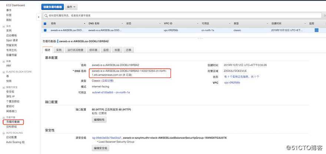Open Spot 请求 in the sidebar
The width and height of the screenshot is (326, 154).
(x=12, y=40)
